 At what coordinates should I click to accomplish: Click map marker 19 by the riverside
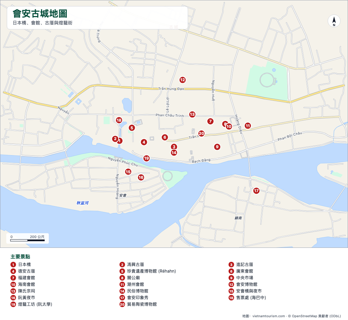146,158
